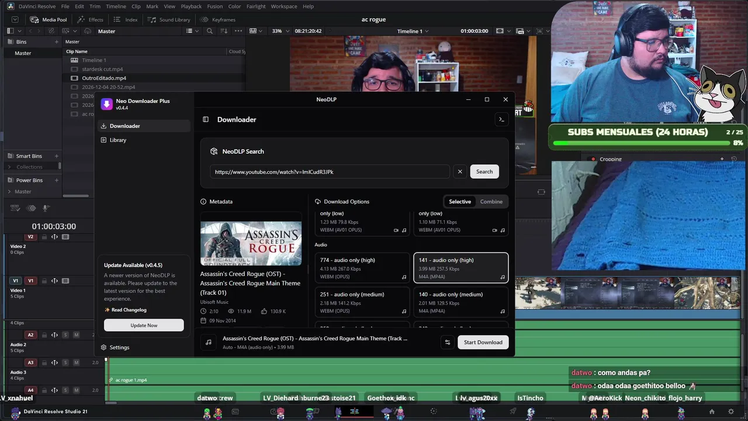Open the Timeline menu
The height and width of the screenshot is (421, 748).
(116, 6)
